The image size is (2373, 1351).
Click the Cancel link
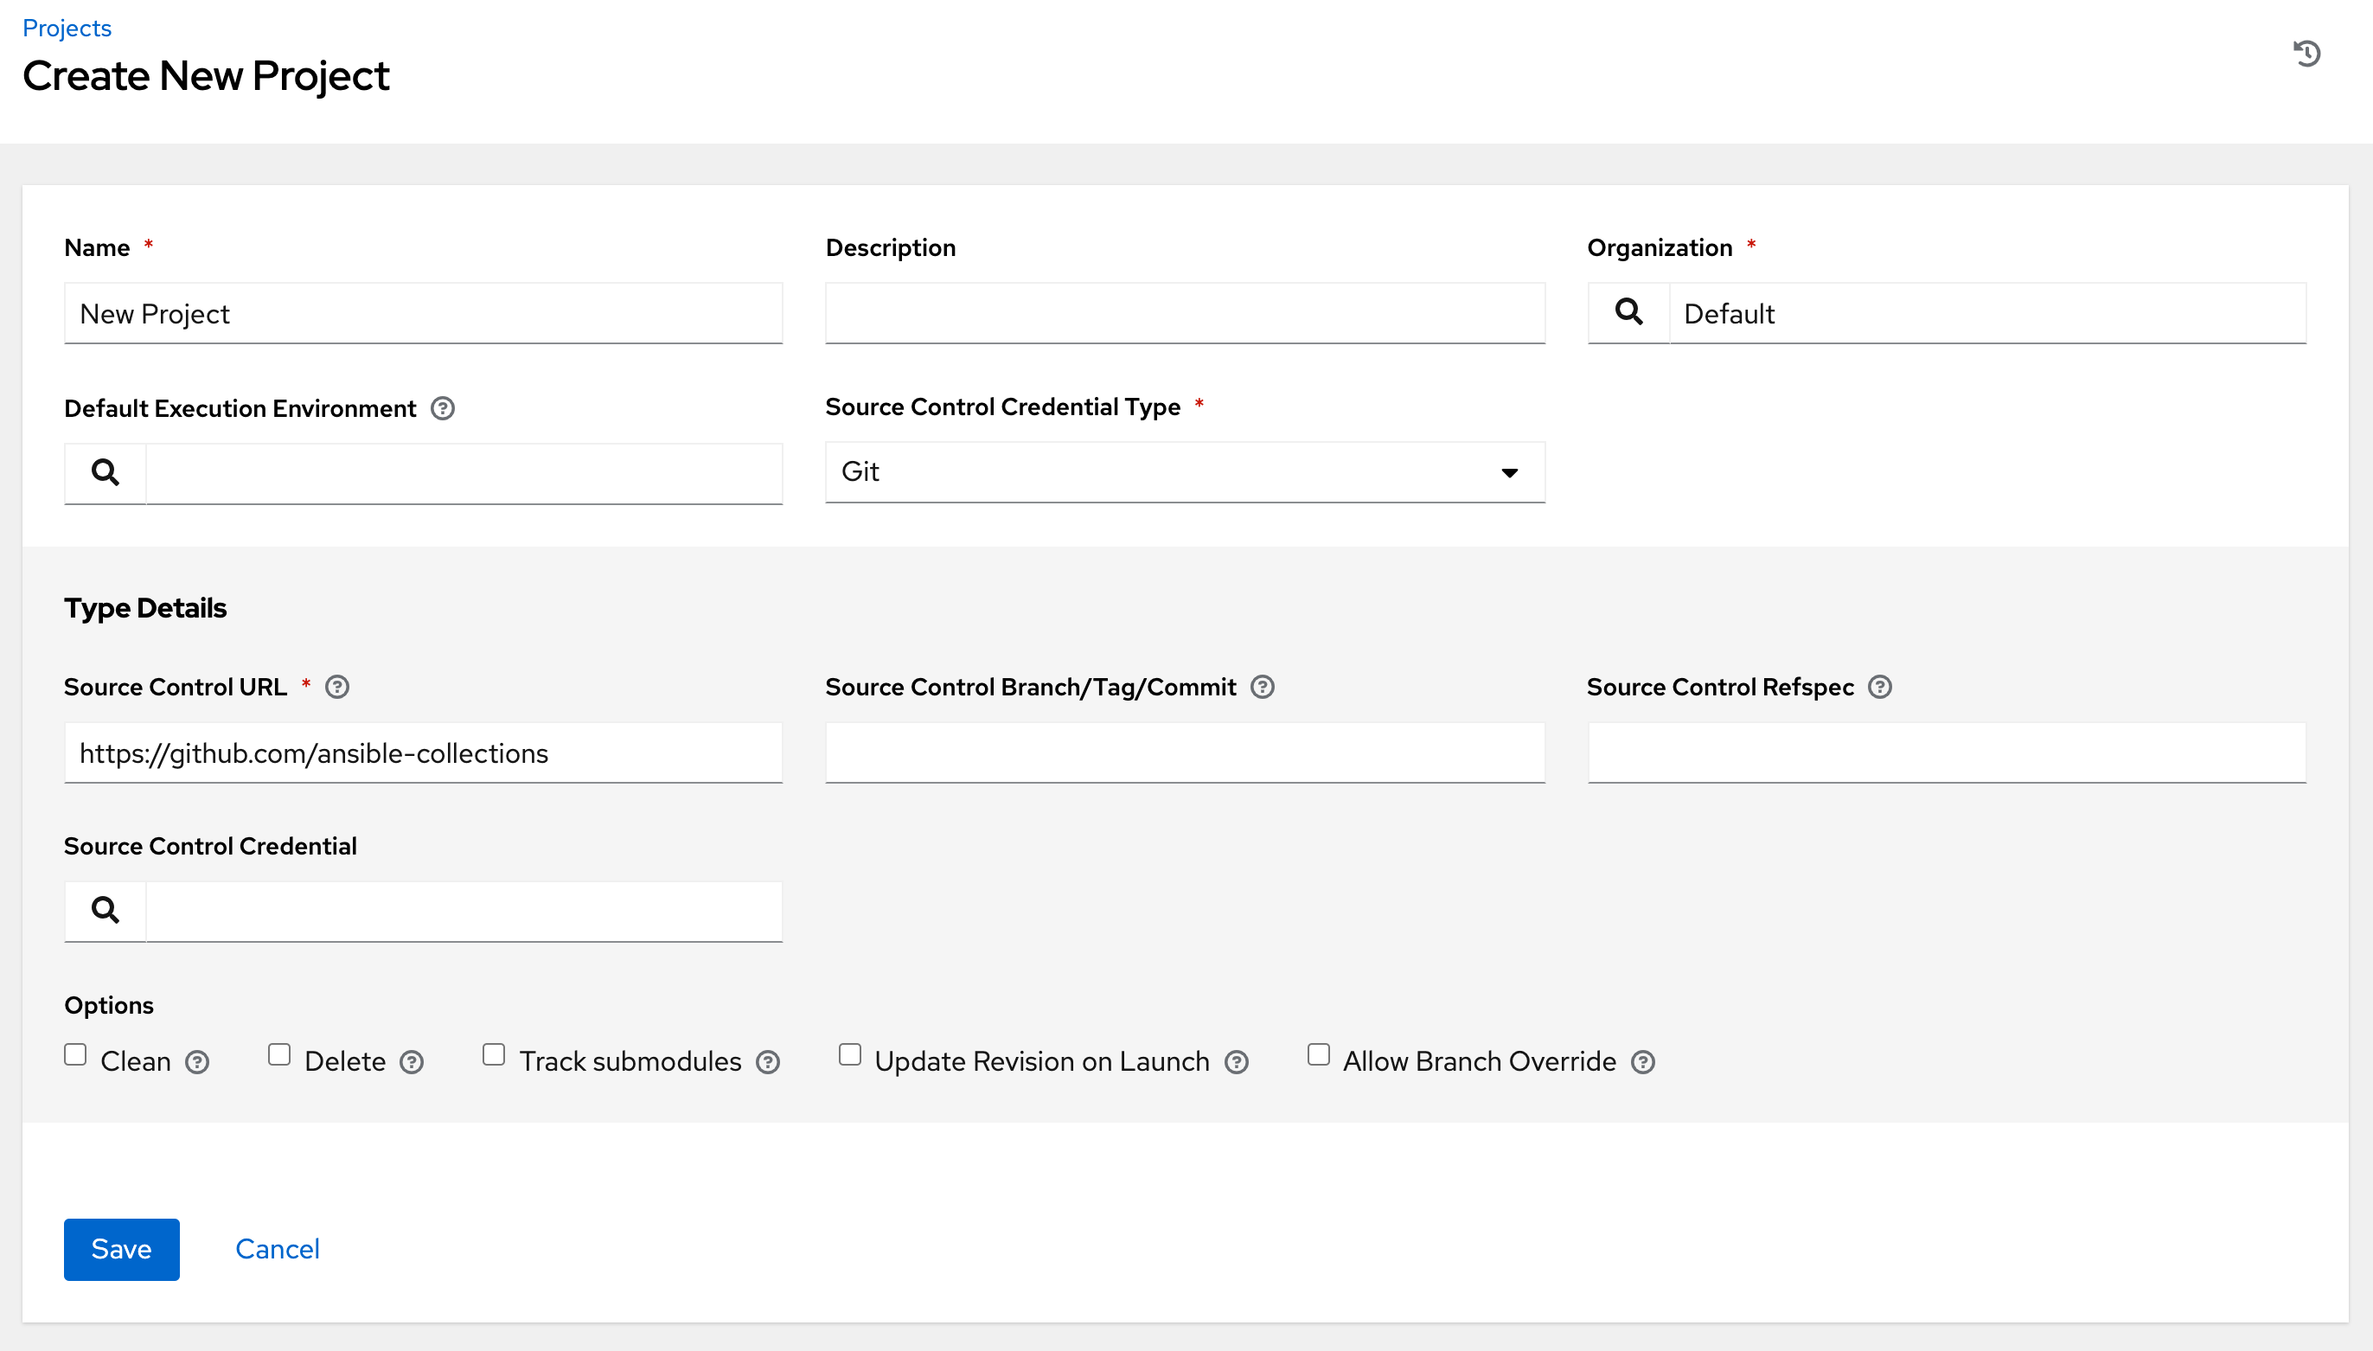(x=277, y=1249)
